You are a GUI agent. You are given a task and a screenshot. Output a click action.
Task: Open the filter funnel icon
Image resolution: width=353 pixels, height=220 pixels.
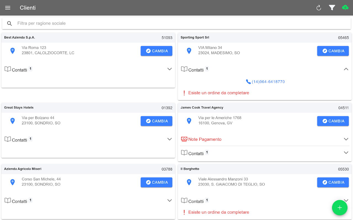click(332, 8)
